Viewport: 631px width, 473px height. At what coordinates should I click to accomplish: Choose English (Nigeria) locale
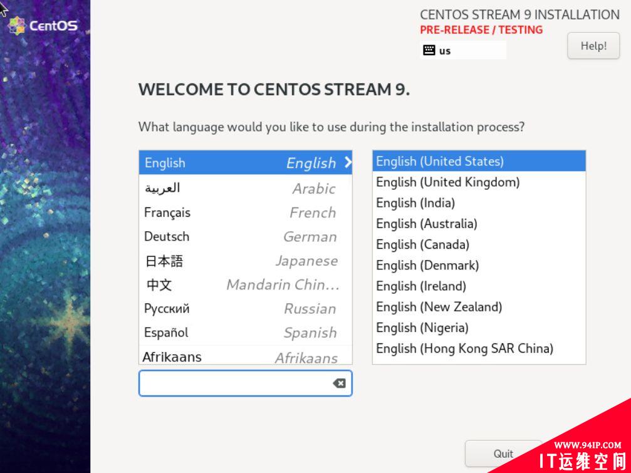tap(479, 328)
